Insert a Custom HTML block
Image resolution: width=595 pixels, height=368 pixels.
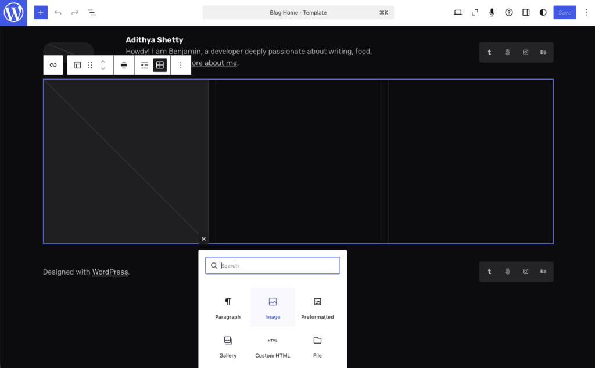273,347
